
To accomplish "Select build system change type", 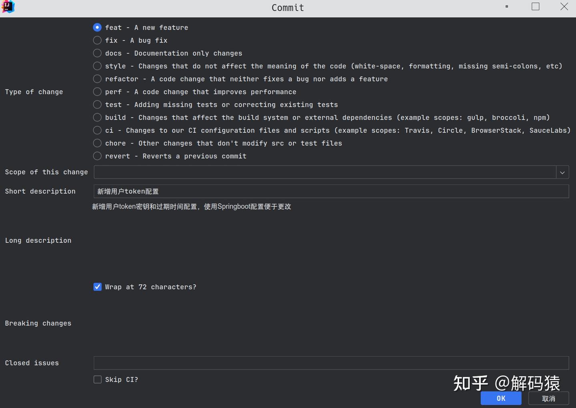I will (x=97, y=117).
